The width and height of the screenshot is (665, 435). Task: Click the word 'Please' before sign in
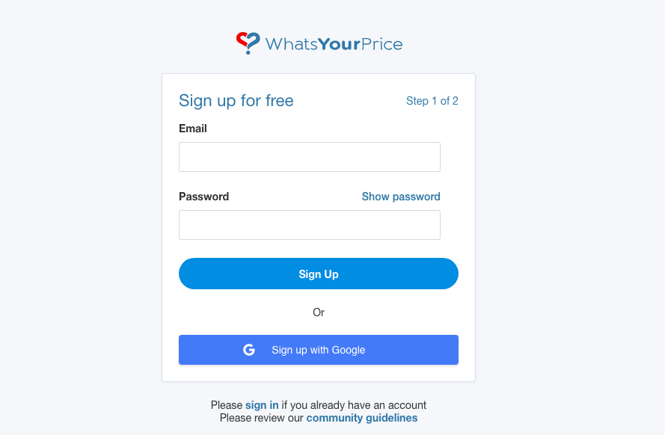point(227,405)
